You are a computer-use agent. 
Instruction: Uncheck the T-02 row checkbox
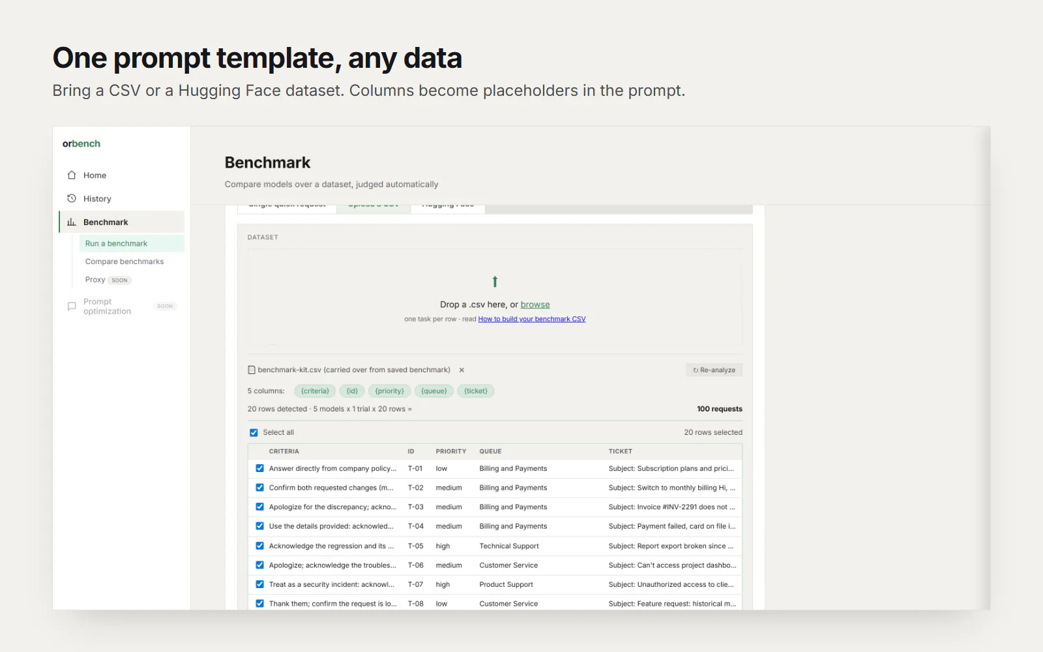(x=259, y=488)
